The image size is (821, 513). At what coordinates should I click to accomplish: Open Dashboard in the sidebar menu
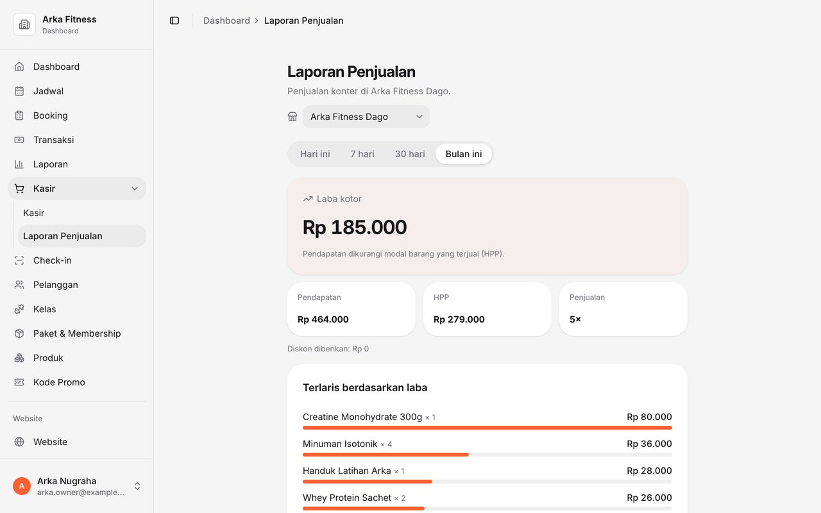[x=77, y=67]
